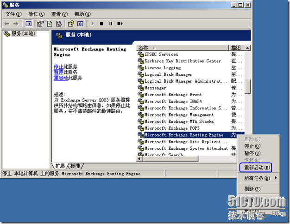Viewport: 290px width, 224px height.
Task: Choose 重新启动(E) in context menu
Action: pyautogui.click(x=257, y=167)
